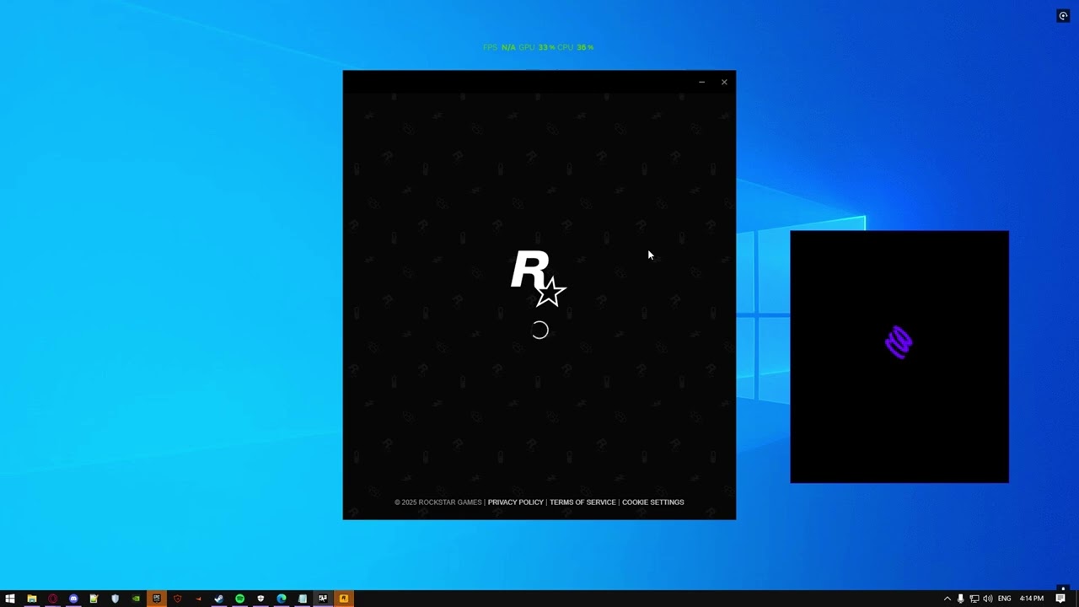Open the Windows notification center
This screenshot has height=607, width=1079.
1061,599
